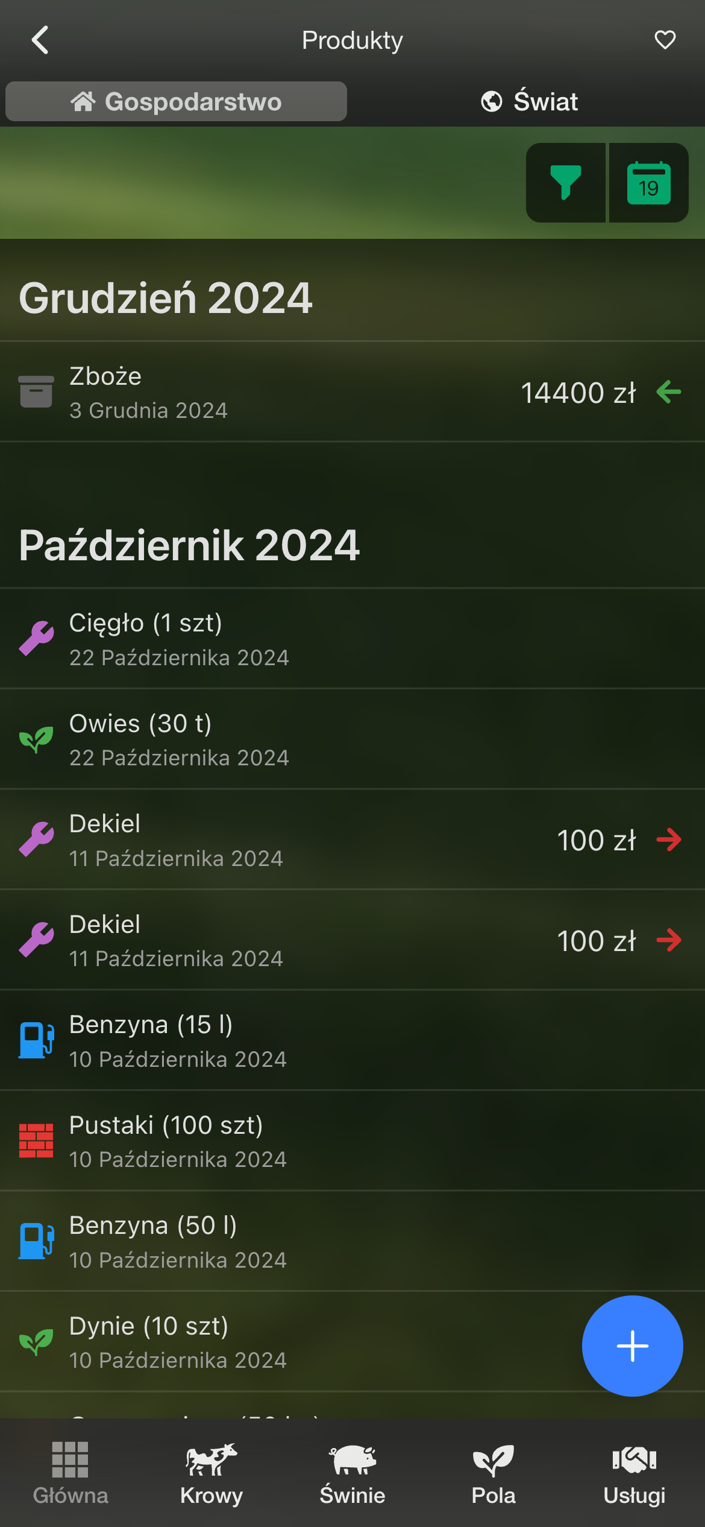Open the Usługi handshake tab
Screen dimensions: 705x1527
point(634,1473)
